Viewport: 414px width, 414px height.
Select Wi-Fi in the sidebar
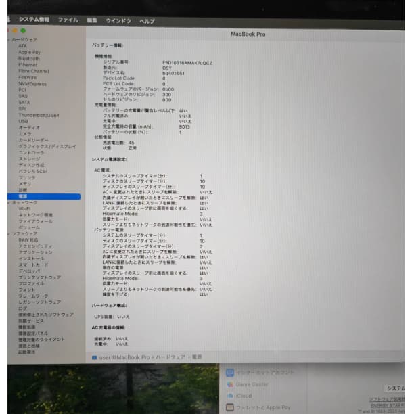tap(24, 209)
